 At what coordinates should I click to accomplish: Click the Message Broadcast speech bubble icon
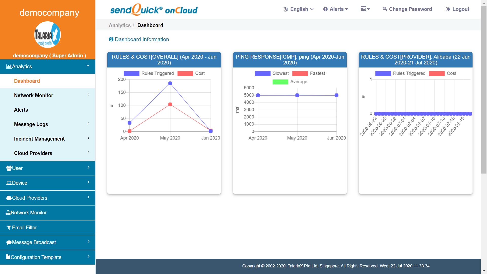(9, 242)
